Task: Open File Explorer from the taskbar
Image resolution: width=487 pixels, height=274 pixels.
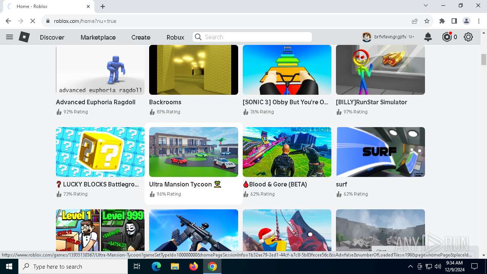Action: pos(175,266)
